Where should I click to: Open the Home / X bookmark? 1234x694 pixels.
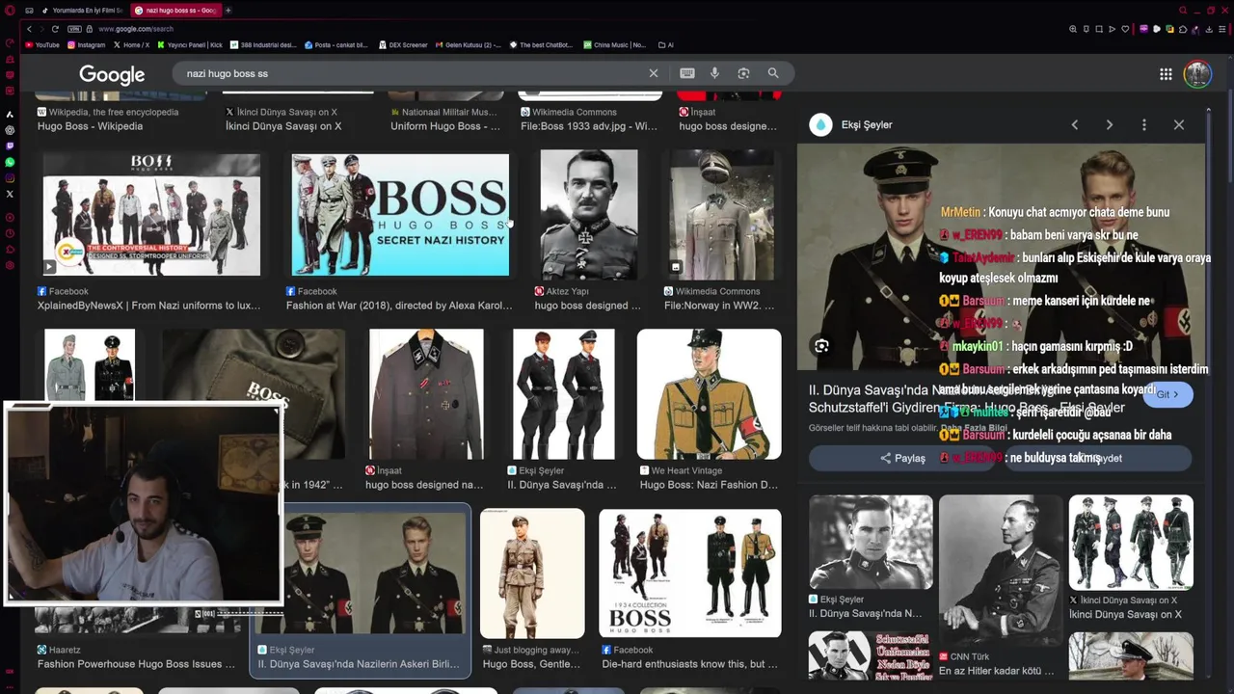pos(131,45)
